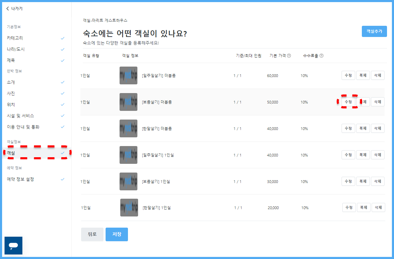This screenshot has width=394, height=259.
Task: Click 수정 for the [보름살기] 1인실 room
Action: 348,181
